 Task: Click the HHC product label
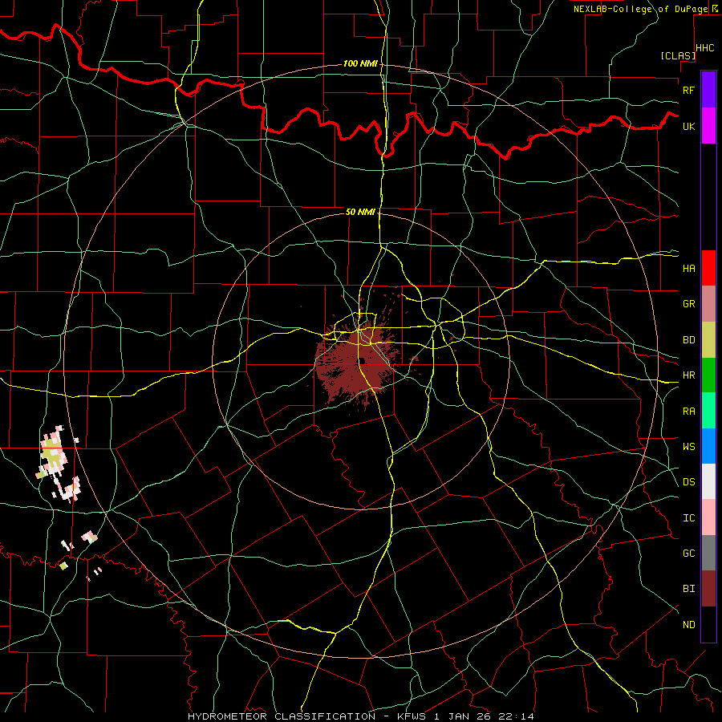click(x=705, y=48)
